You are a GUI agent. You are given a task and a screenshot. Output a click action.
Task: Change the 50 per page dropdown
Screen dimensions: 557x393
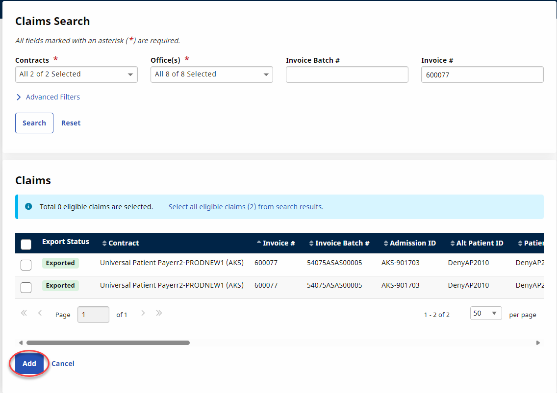coord(485,314)
